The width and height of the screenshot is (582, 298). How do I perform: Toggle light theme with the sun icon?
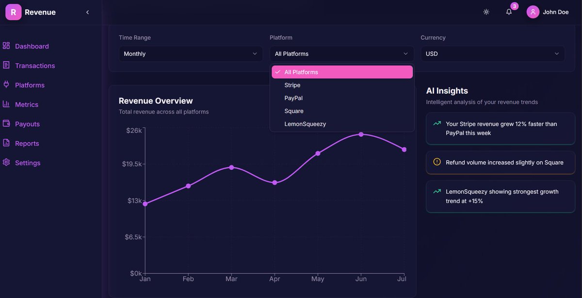click(486, 12)
